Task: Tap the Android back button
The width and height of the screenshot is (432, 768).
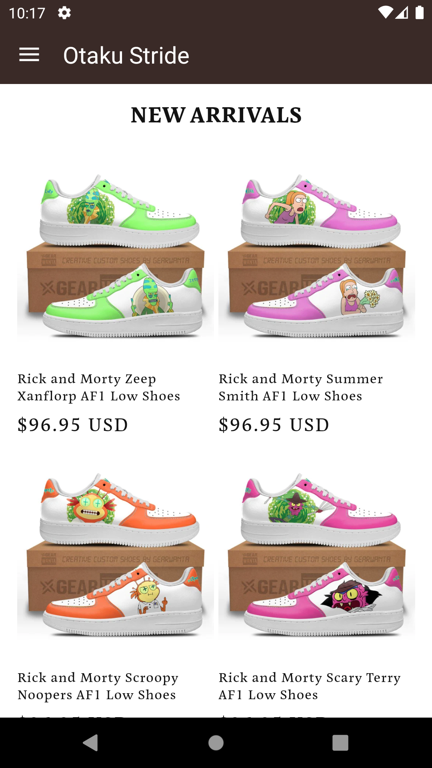Action: (90, 743)
